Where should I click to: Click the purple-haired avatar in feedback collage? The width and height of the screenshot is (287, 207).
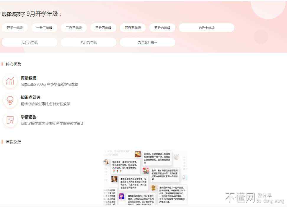121,196
